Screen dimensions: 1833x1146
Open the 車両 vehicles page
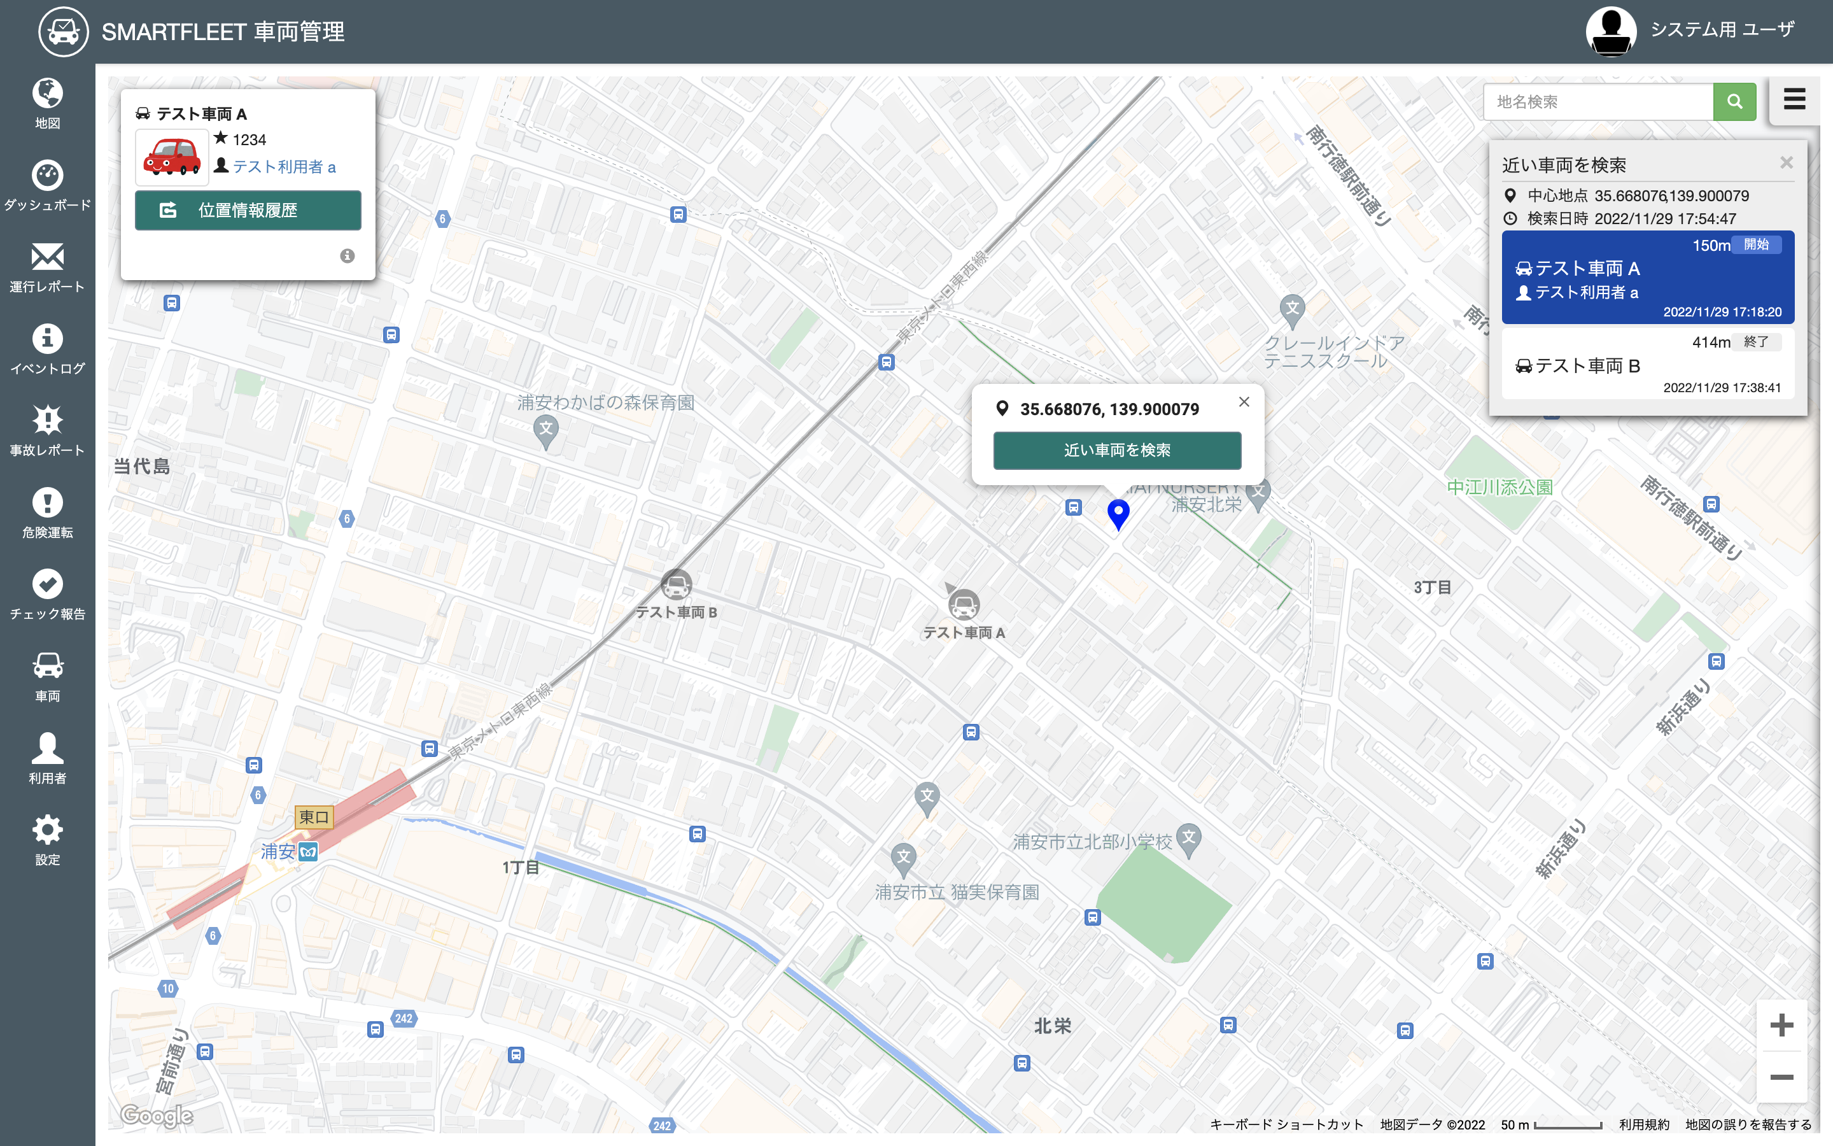click(x=47, y=677)
